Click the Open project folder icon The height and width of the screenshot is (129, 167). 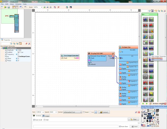point(5,7)
